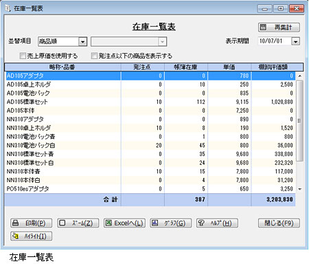Viewport: 309px width, 266px height.
Task: Click the 棚卸評価額 column header
Action: pos(273,67)
